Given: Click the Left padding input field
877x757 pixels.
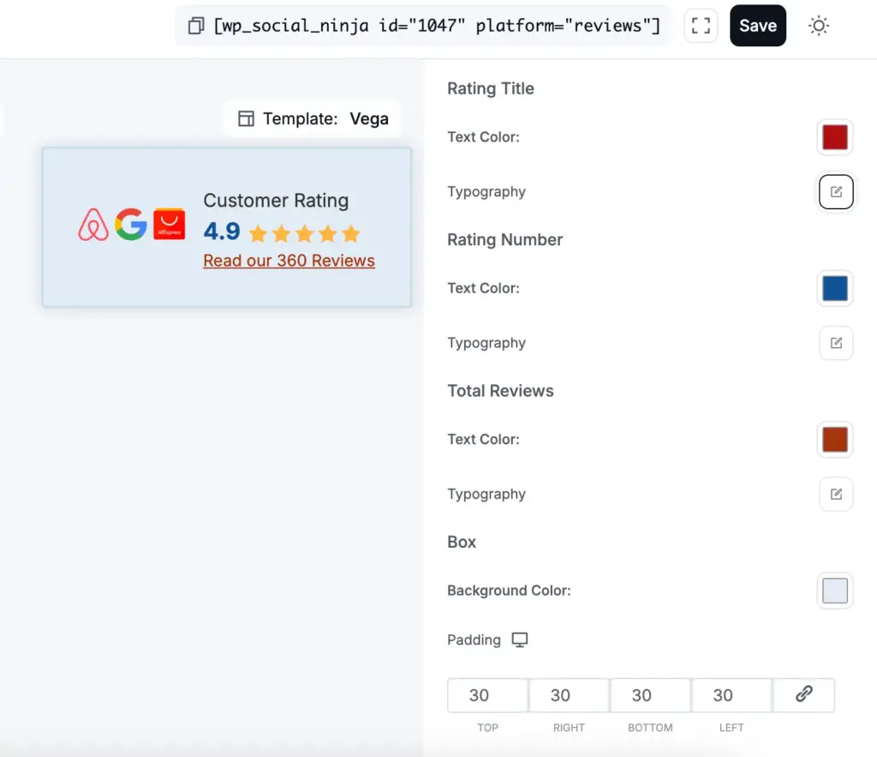Looking at the screenshot, I should pos(731,695).
